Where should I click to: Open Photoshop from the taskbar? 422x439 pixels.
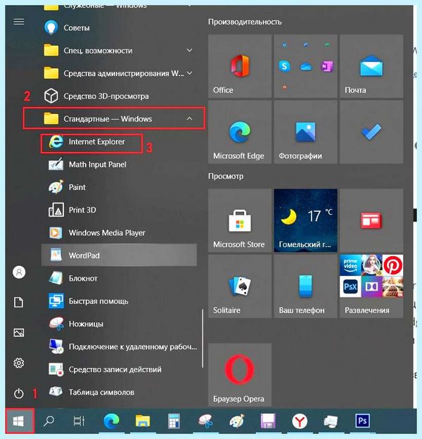coord(362,421)
